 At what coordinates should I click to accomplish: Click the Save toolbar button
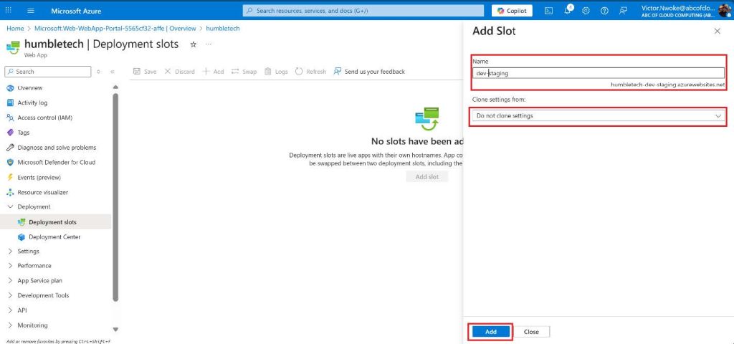click(x=145, y=72)
